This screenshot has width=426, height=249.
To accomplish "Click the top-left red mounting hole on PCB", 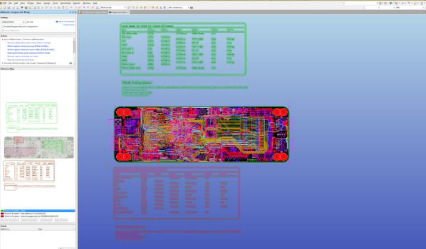I will coord(120,112).
